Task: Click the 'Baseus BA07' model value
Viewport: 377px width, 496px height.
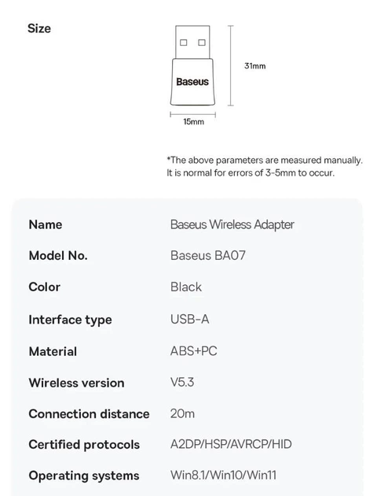Action: [x=208, y=256]
